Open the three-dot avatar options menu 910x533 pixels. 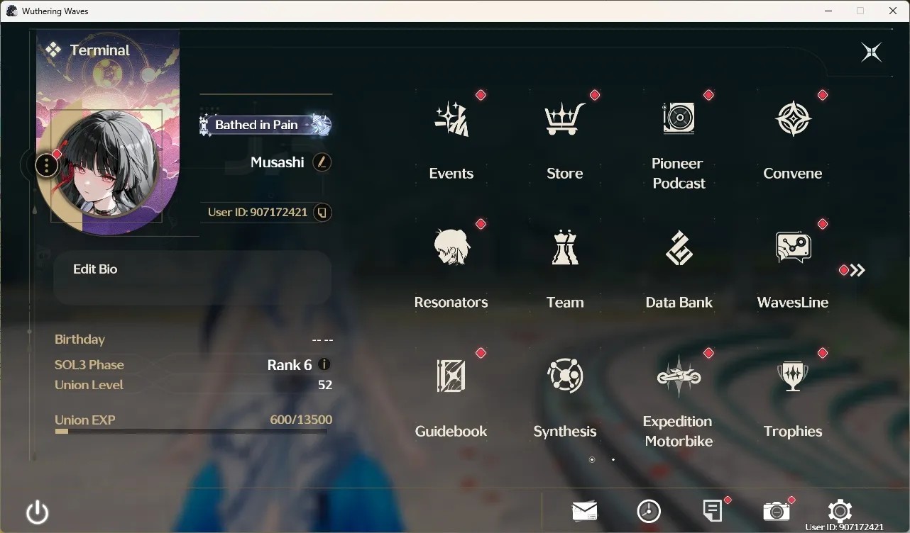(46, 166)
